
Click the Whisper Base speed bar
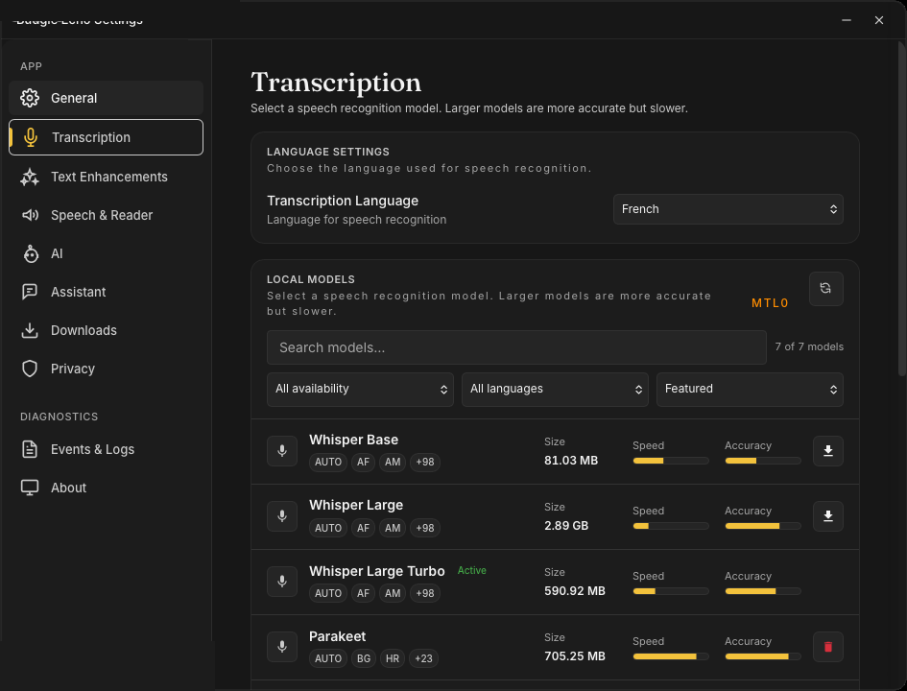click(671, 461)
